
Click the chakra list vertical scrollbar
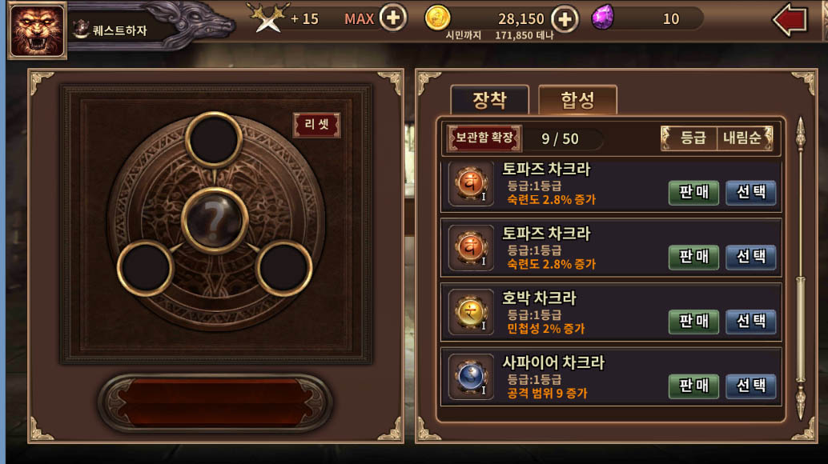(x=801, y=268)
